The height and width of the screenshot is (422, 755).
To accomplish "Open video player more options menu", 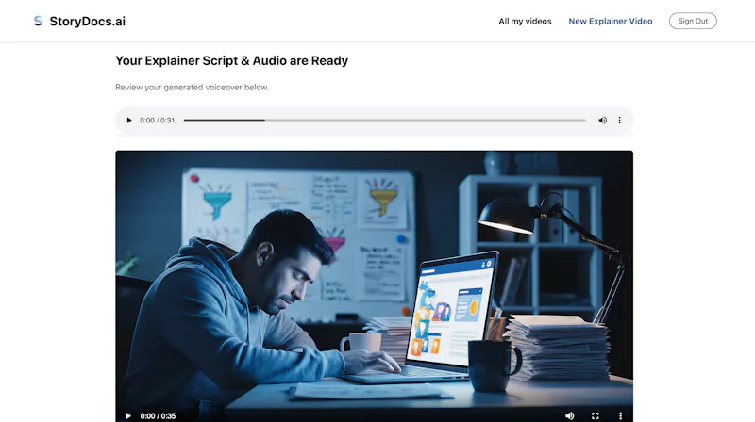I will (620, 415).
